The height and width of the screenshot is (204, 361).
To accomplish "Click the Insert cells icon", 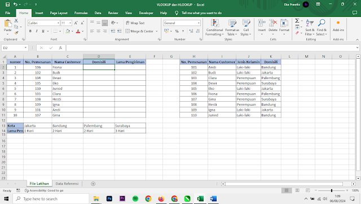I will [x=262, y=23].
